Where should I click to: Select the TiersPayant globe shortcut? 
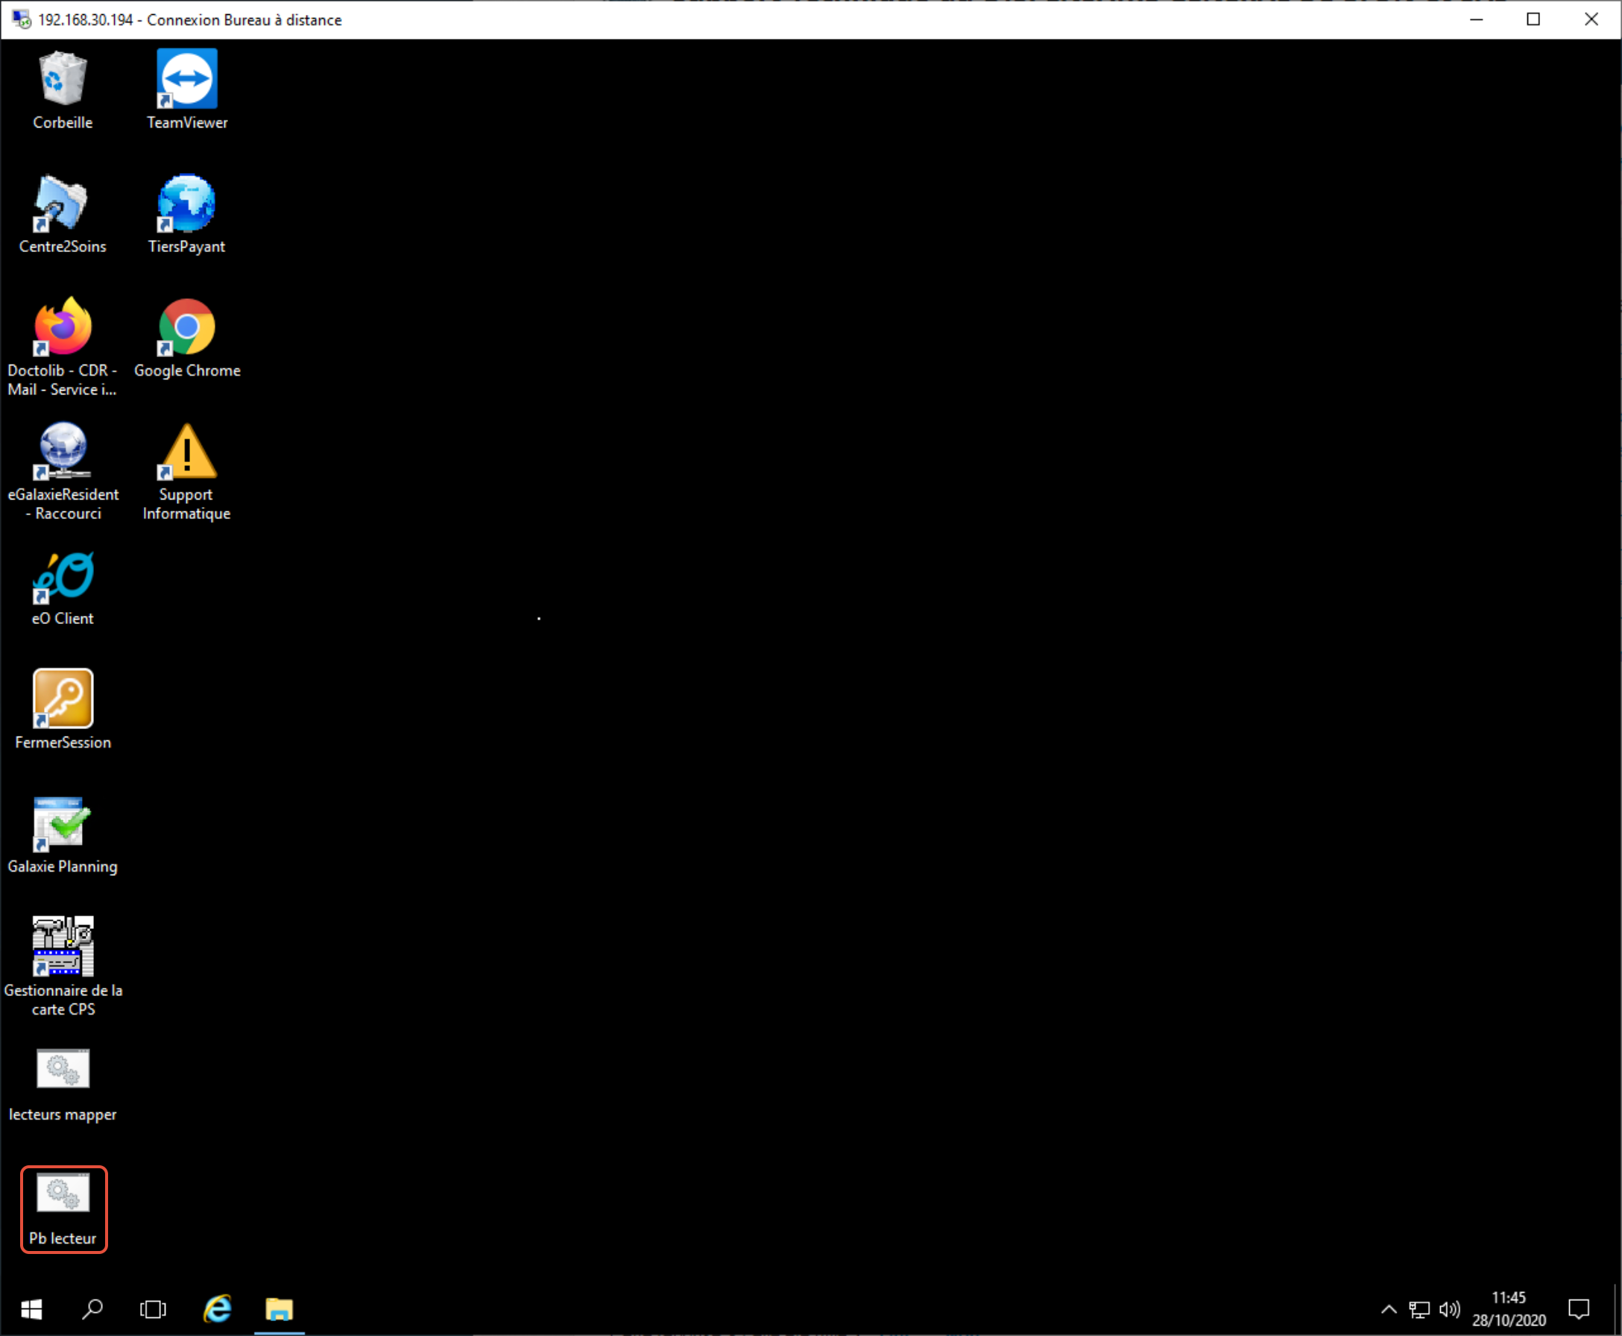click(x=187, y=204)
